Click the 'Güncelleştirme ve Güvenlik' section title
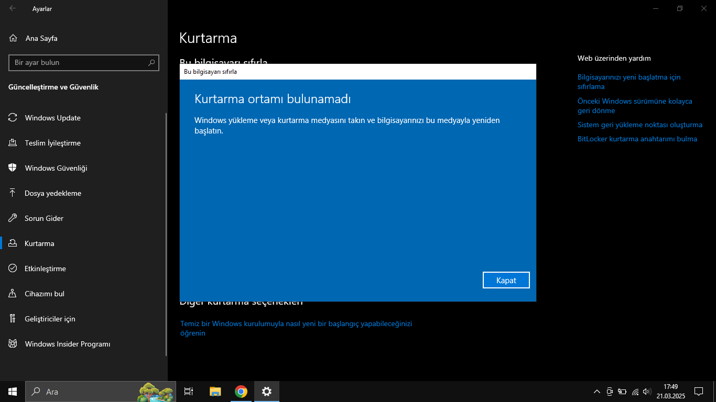 tap(53, 87)
